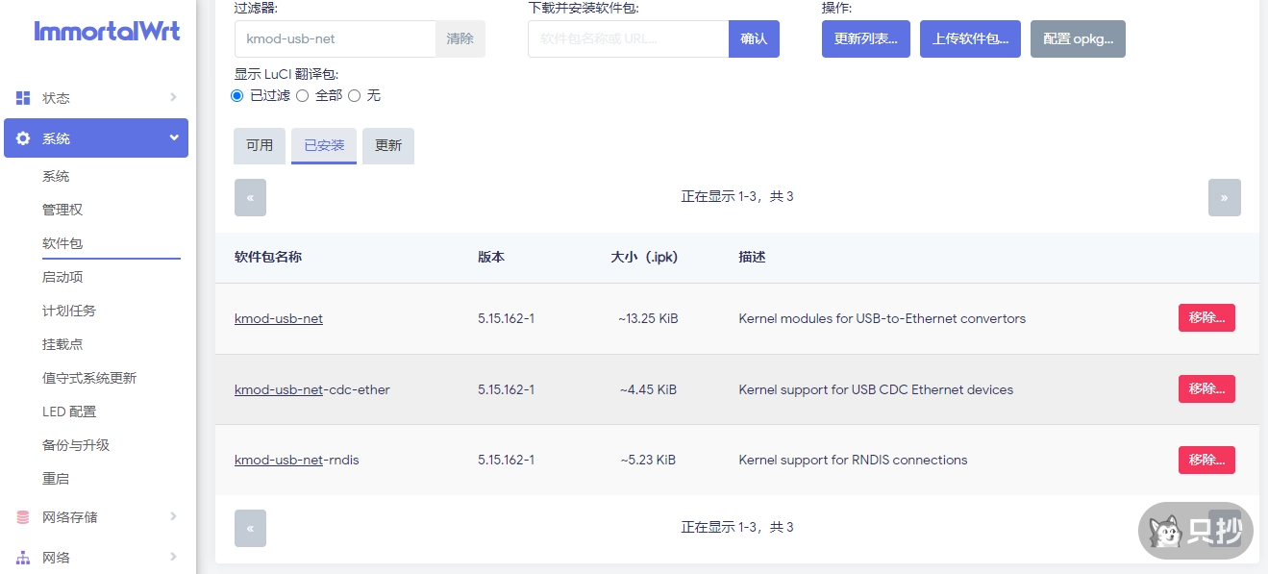
Task: Click the Status dashboard icon in sidebar
Action: [23, 98]
